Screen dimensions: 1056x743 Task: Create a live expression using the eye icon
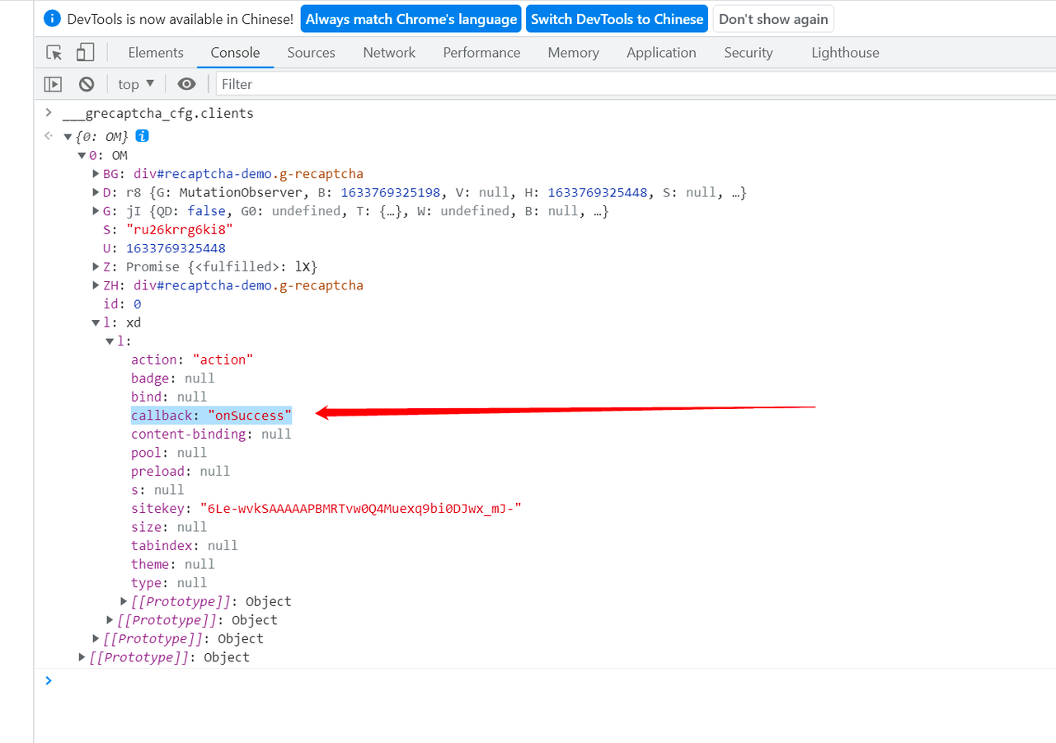[186, 83]
